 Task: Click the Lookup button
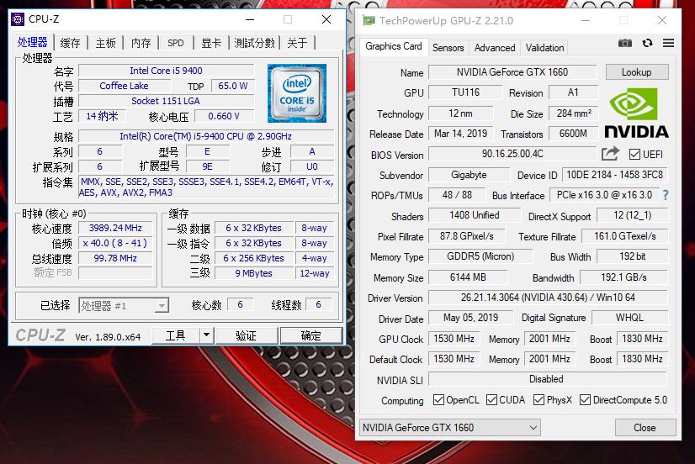click(x=636, y=72)
